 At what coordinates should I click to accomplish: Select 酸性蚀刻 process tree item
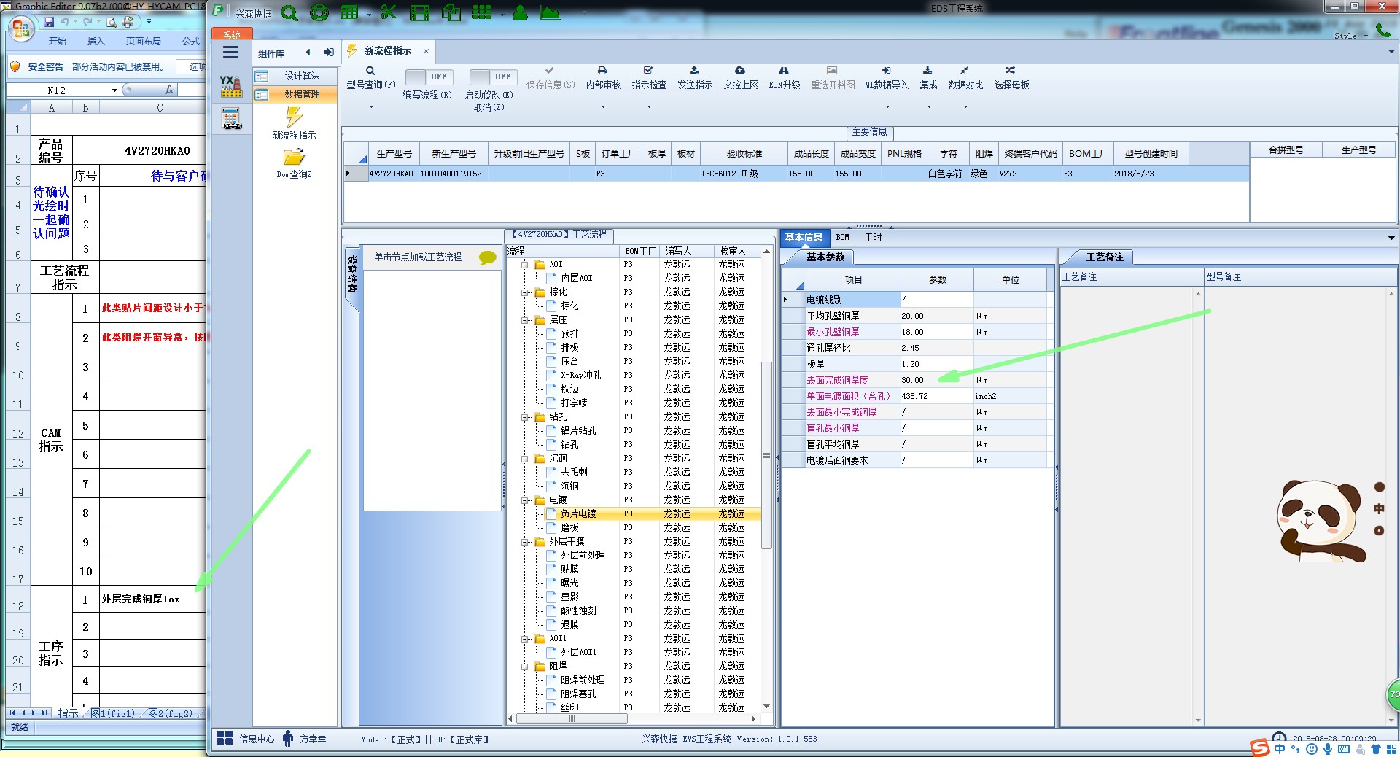[578, 611]
